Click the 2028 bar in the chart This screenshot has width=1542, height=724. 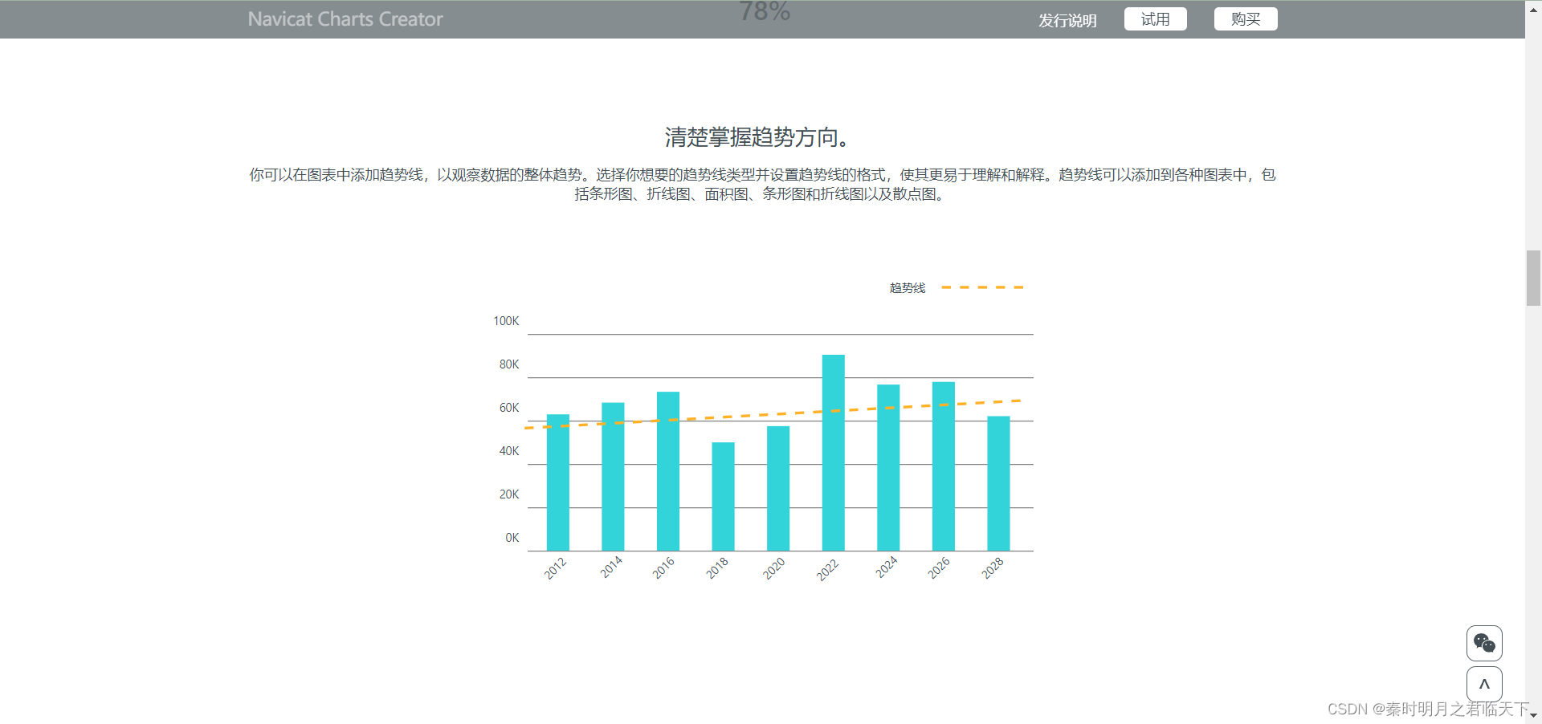[998, 483]
